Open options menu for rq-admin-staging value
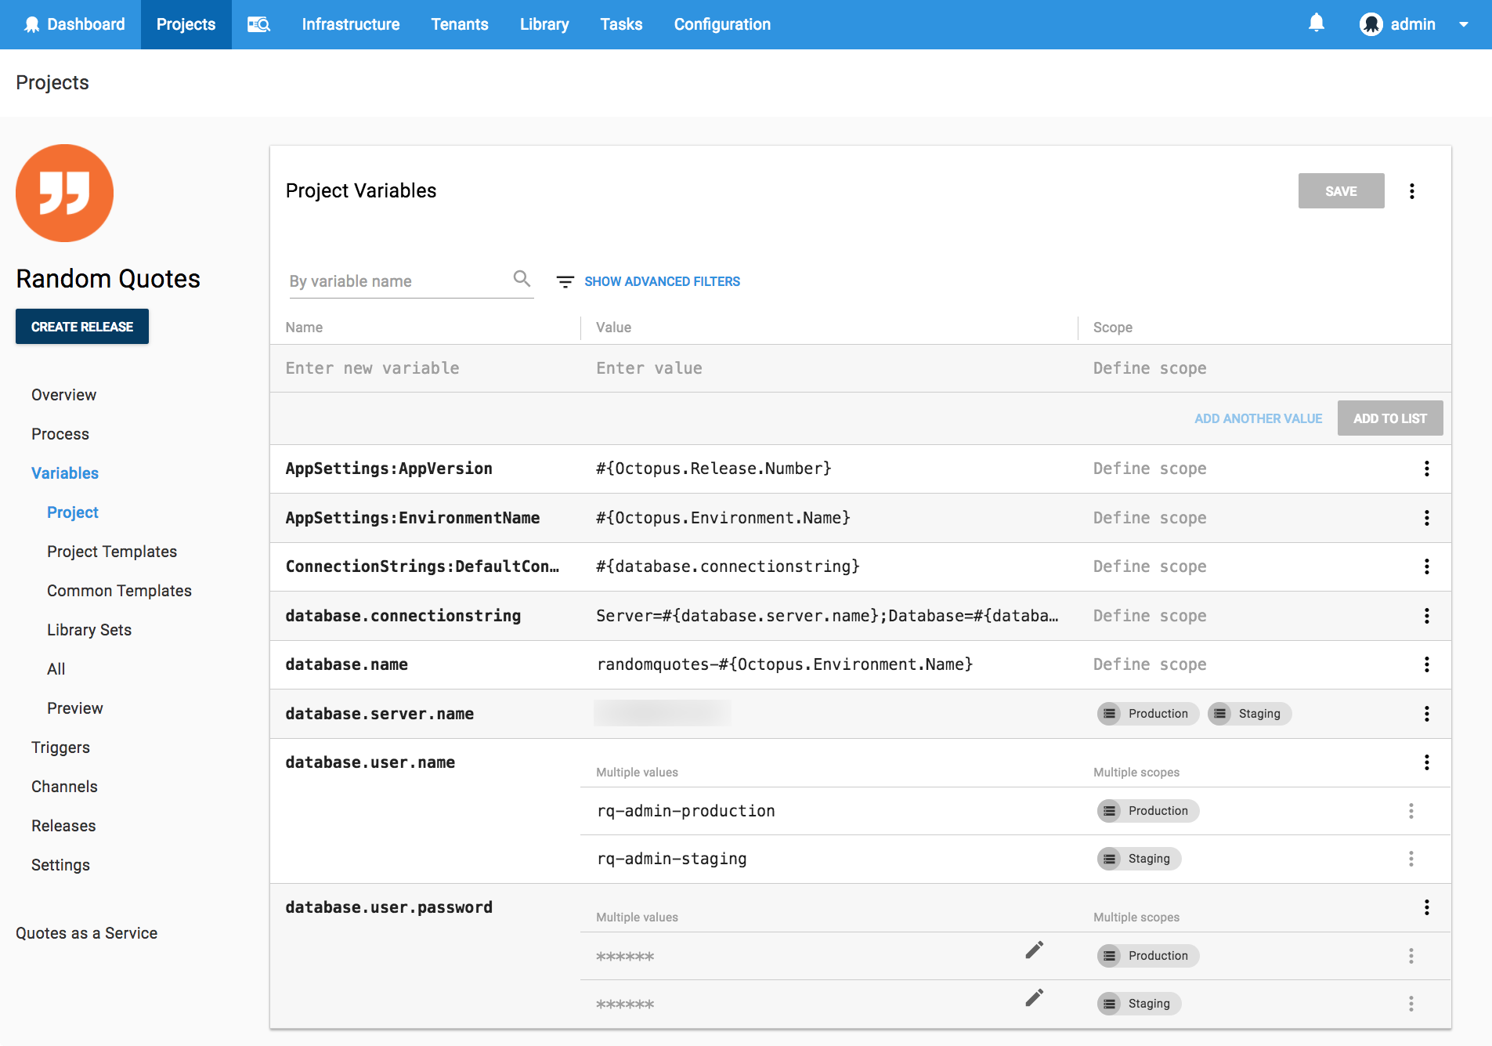Screen dimensions: 1492x1046 [x=1411, y=859]
